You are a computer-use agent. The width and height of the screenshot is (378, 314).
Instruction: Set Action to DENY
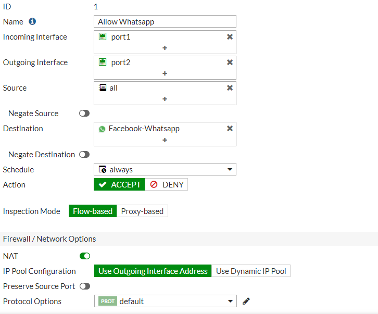(167, 184)
